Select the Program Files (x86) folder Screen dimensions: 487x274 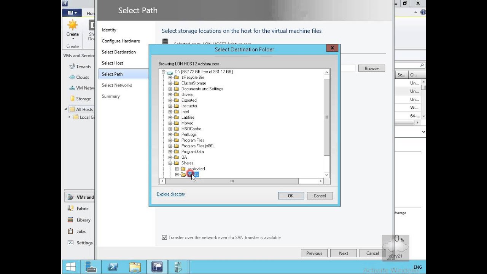[197, 146]
